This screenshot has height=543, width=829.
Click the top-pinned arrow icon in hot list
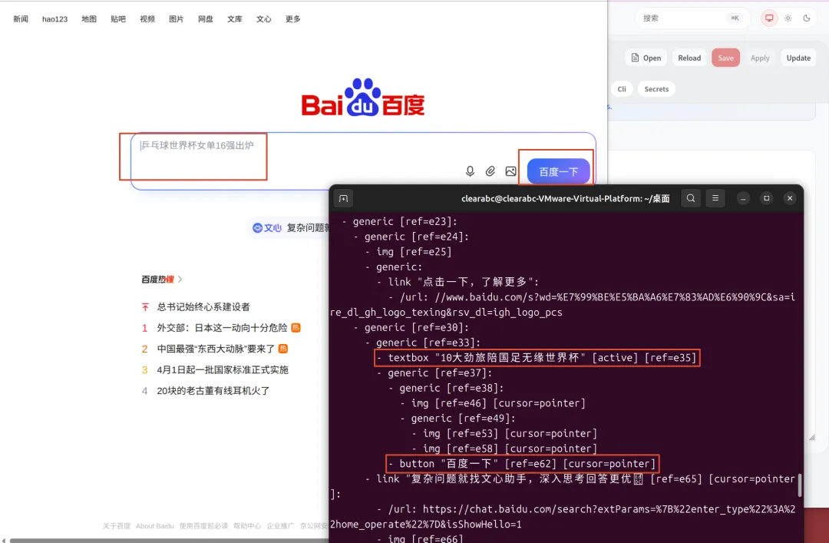145,307
